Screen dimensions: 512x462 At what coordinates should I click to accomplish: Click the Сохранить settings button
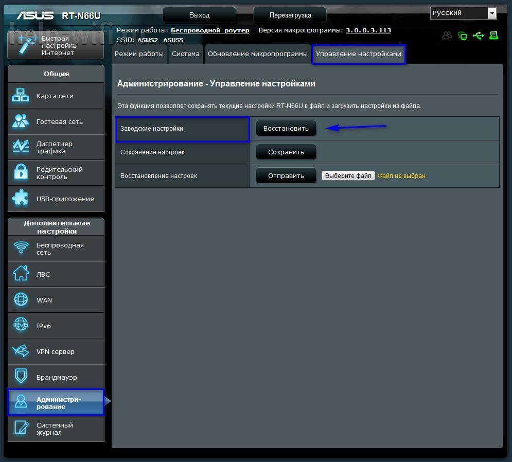[286, 152]
